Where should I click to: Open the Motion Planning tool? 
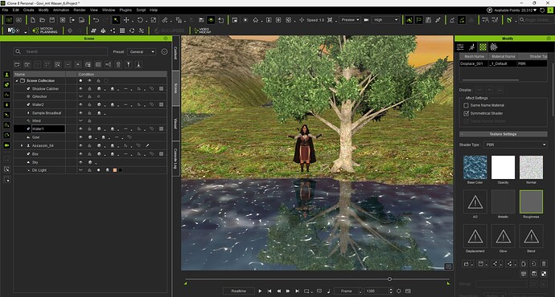click(45, 31)
